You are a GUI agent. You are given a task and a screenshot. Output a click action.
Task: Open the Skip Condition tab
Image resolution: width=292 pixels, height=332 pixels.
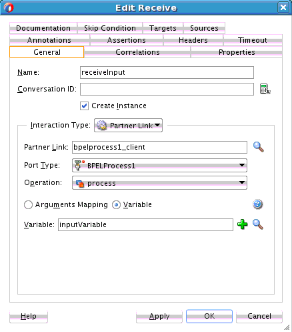tap(110, 28)
